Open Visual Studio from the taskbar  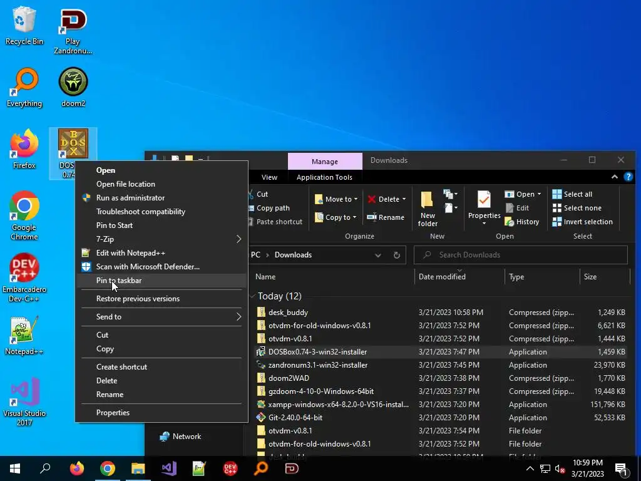pyautogui.click(x=169, y=468)
